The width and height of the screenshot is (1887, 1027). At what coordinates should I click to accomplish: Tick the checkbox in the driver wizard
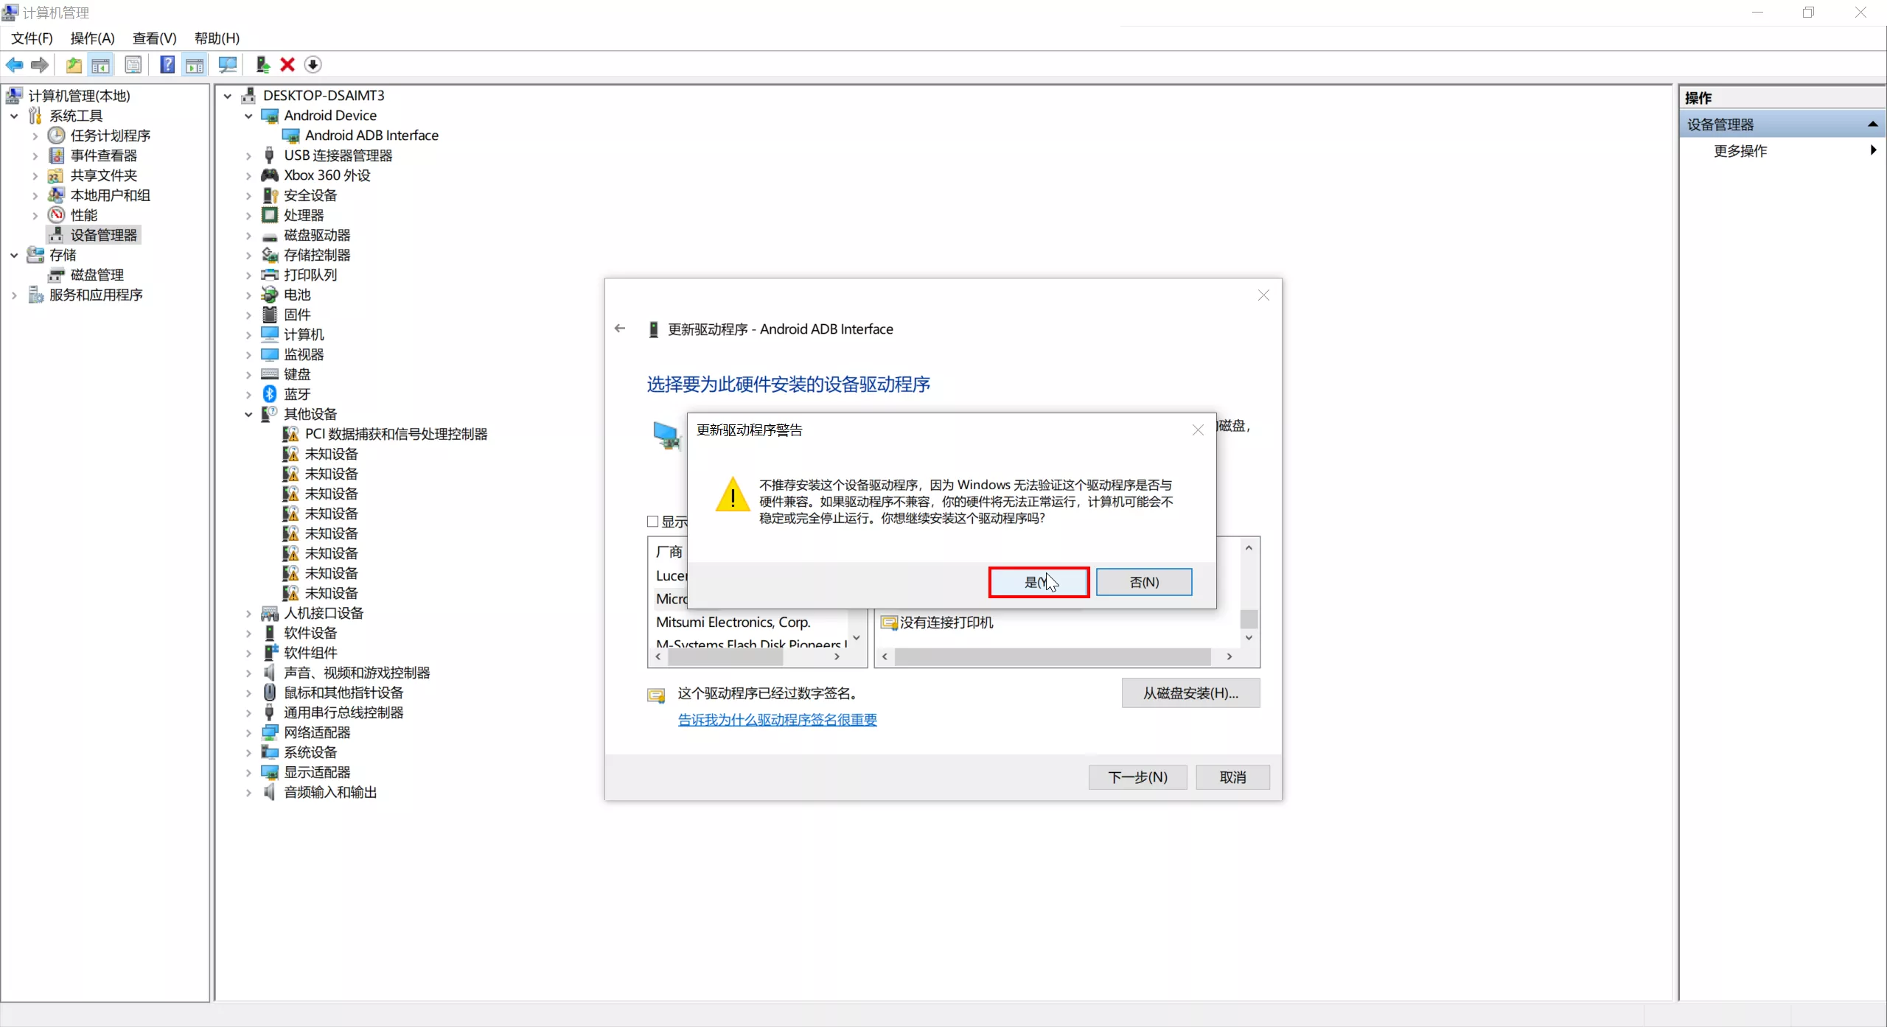(x=652, y=522)
